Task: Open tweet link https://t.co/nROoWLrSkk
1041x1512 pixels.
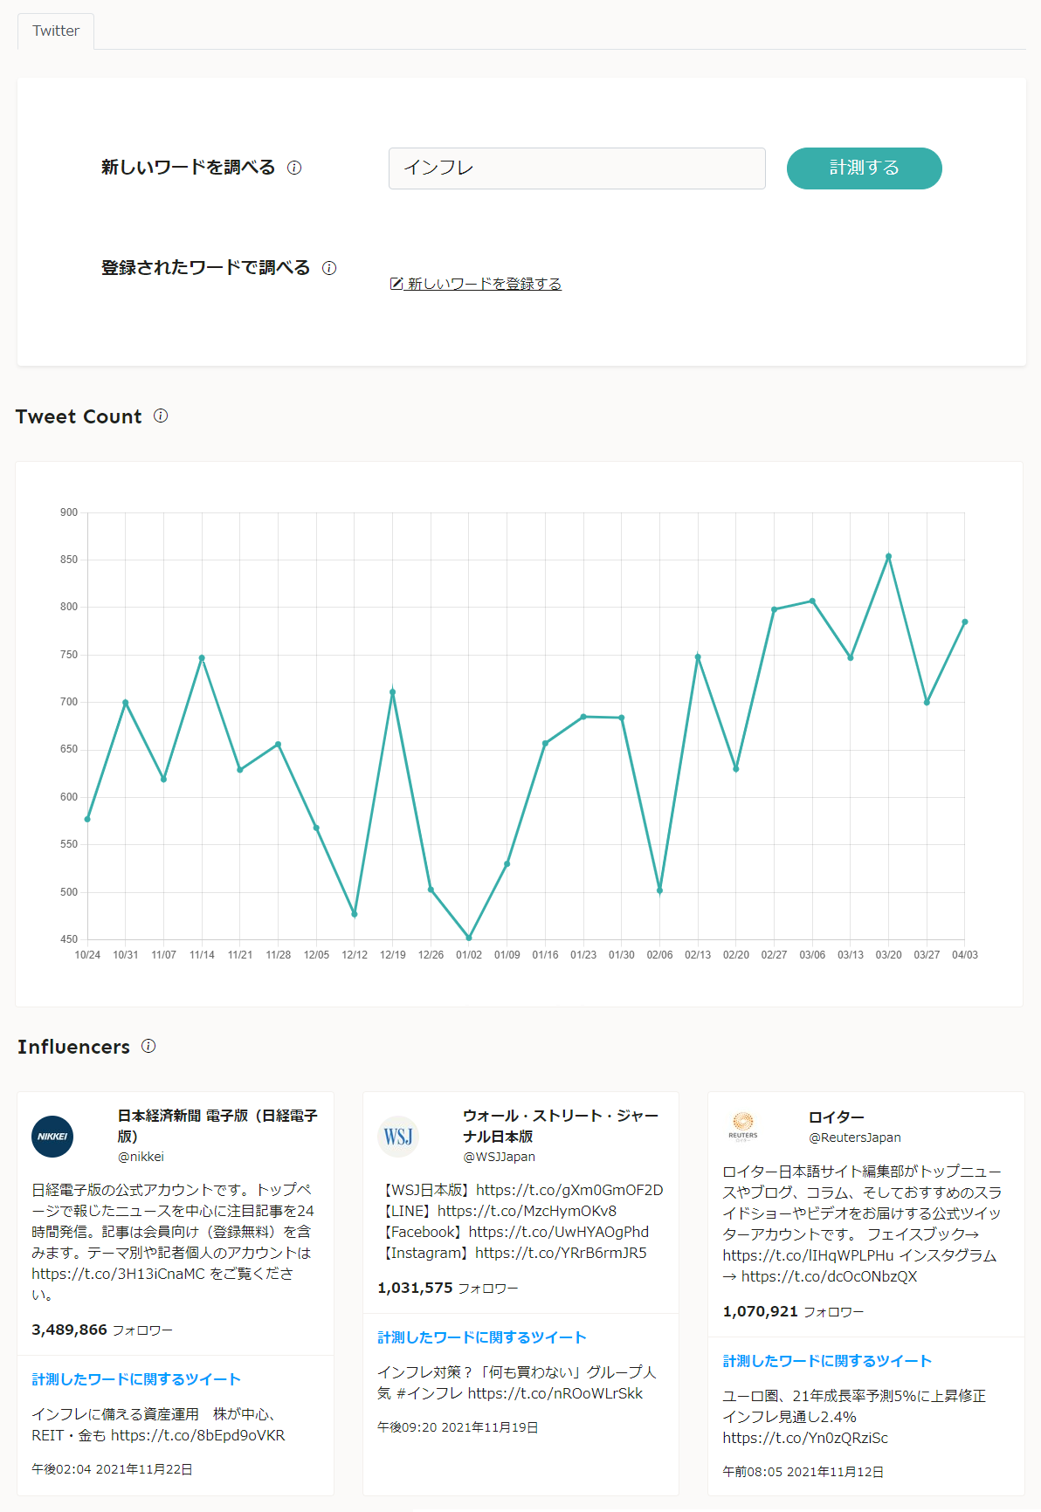Action: point(555,1393)
